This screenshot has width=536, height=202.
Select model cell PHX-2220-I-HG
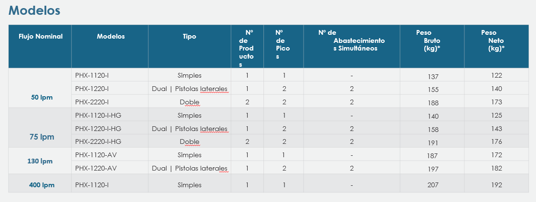98,141
